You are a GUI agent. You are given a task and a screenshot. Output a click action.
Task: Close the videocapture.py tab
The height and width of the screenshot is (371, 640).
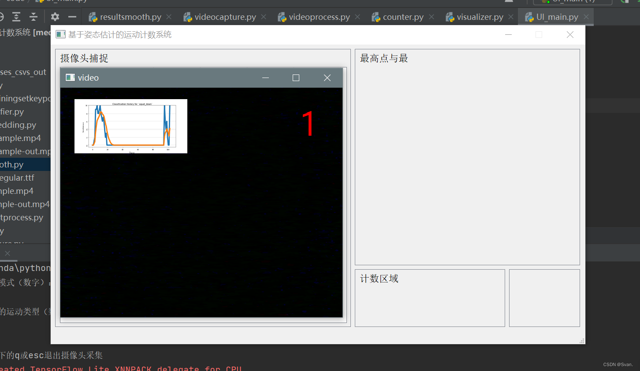(264, 17)
